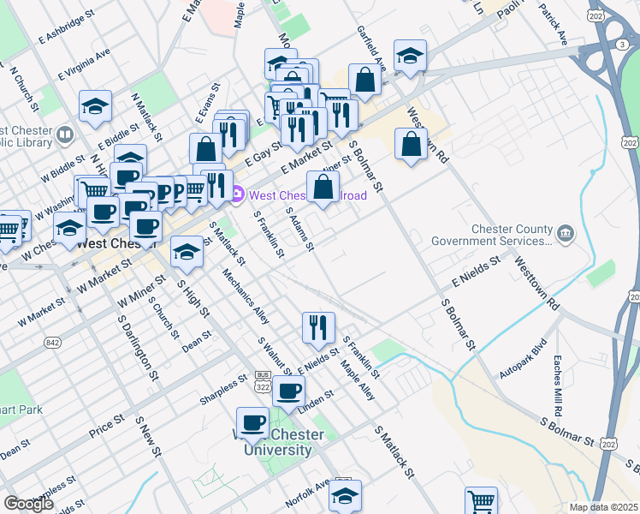
Task: Click the school marker near Norfolk Ave
Action: pyautogui.click(x=345, y=496)
